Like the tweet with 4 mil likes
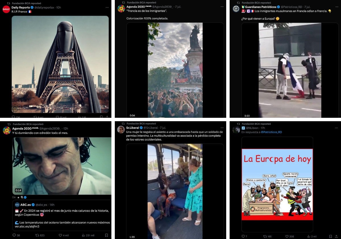 click(x=60, y=235)
